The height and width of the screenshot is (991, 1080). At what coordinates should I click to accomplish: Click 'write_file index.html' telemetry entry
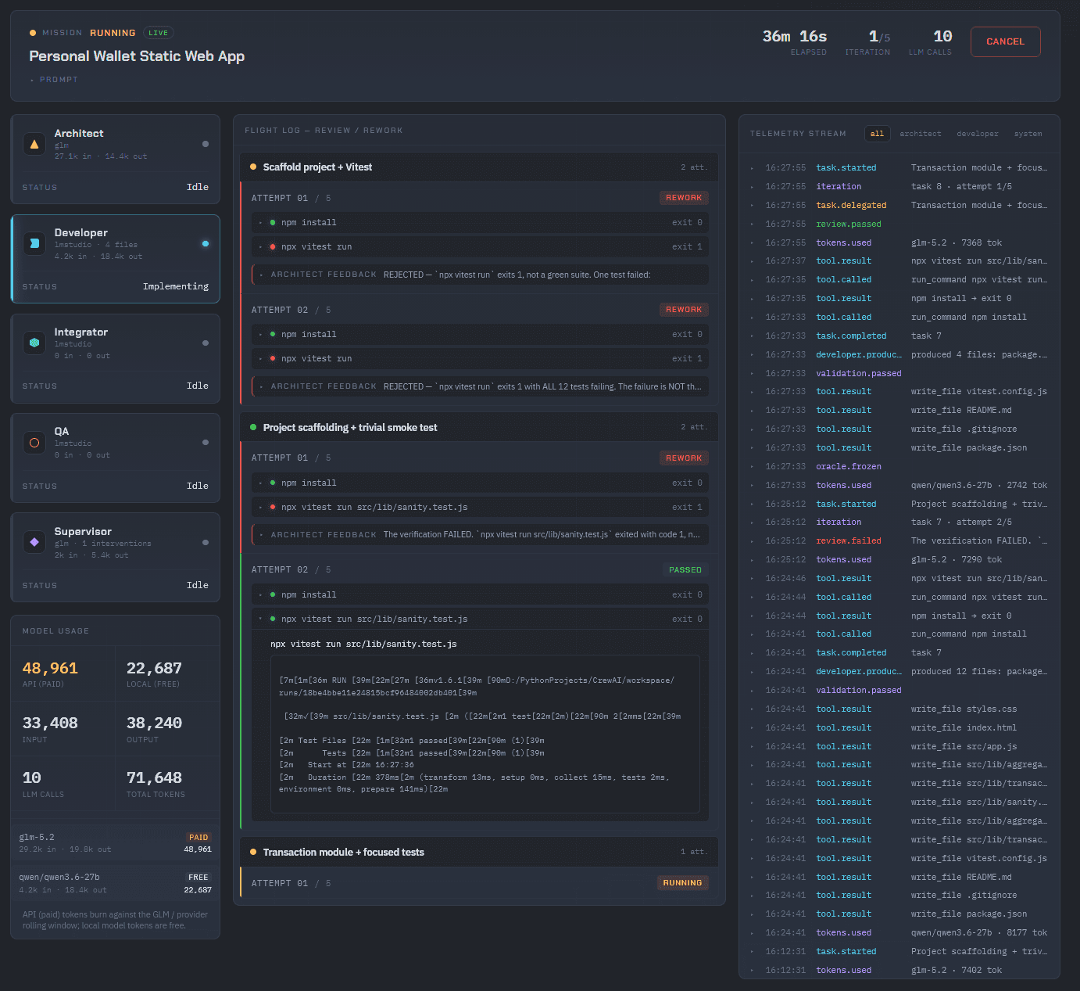point(964,727)
